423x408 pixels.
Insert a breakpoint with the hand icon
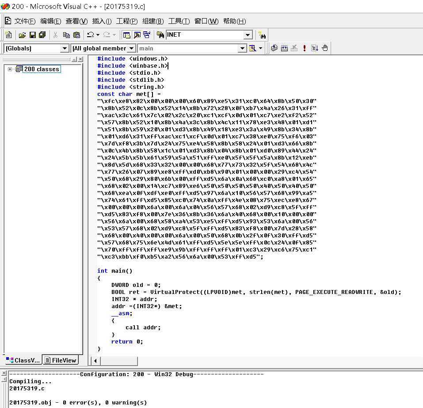pyautogui.click(x=325, y=48)
